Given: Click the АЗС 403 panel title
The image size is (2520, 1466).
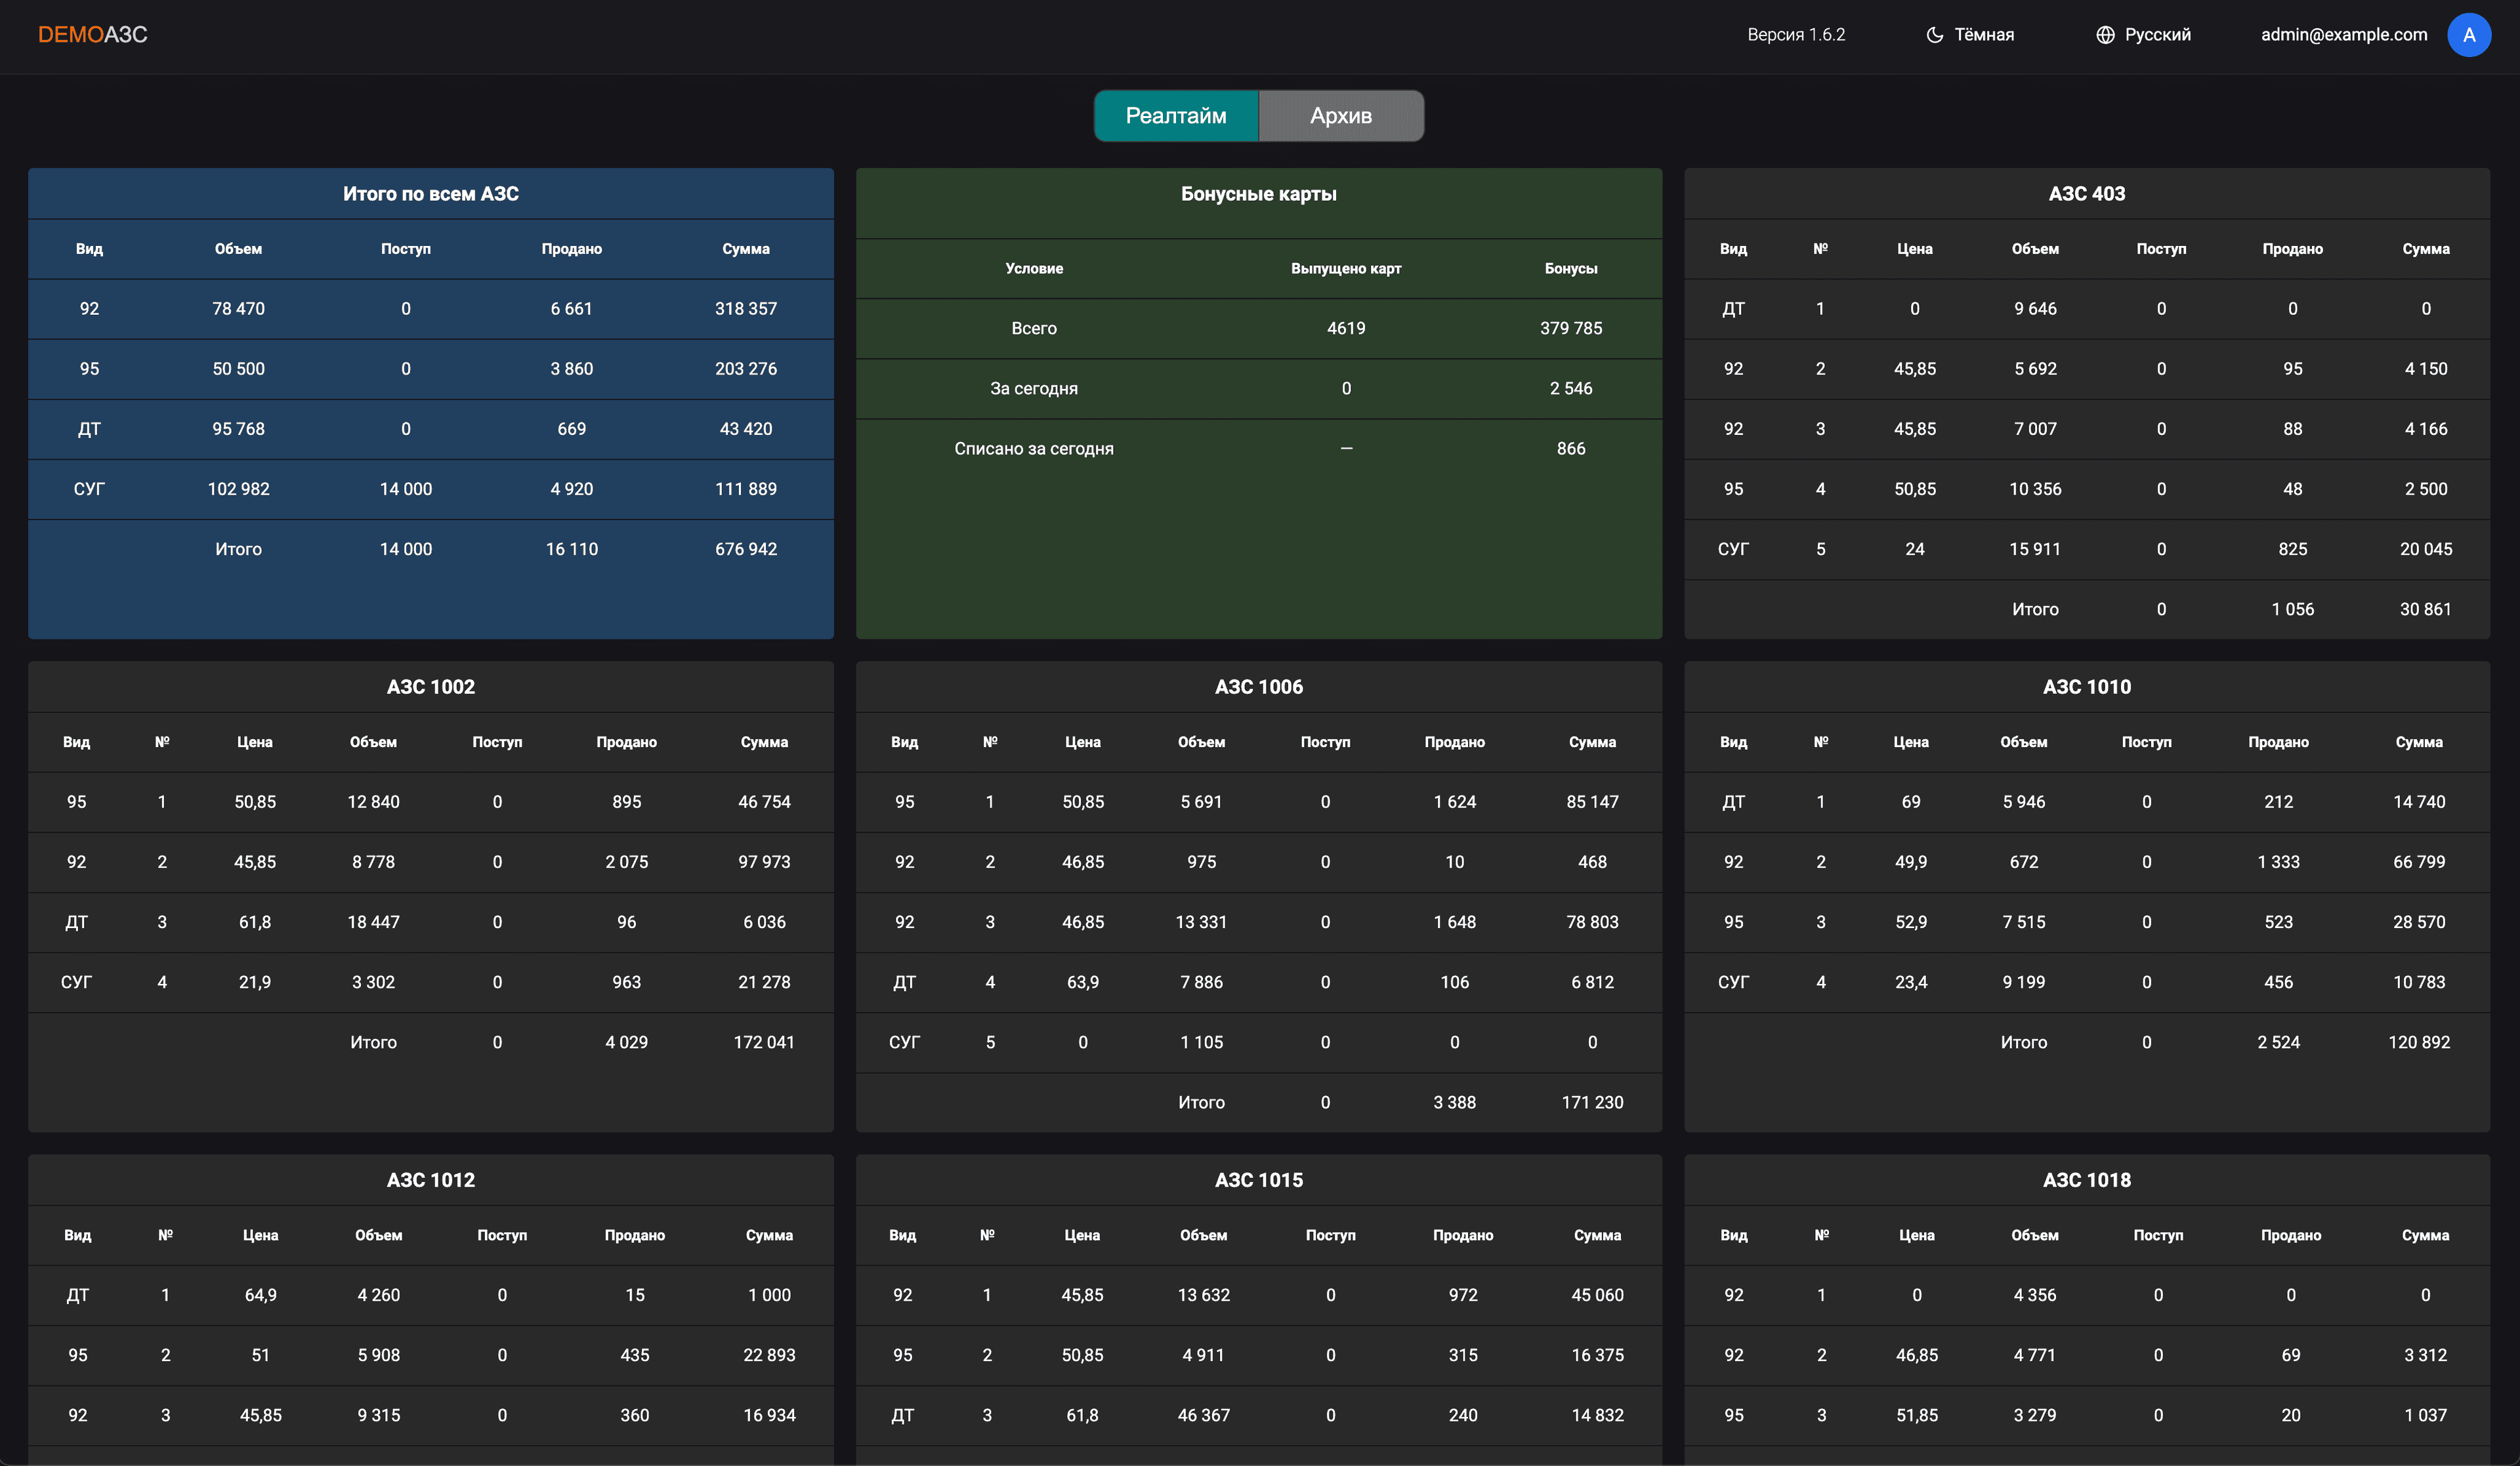Looking at the screenshot, I should point(2086,194).
